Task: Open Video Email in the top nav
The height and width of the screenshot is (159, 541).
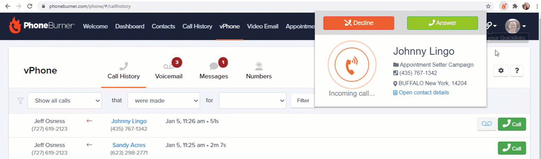Action: coord(263,26)
